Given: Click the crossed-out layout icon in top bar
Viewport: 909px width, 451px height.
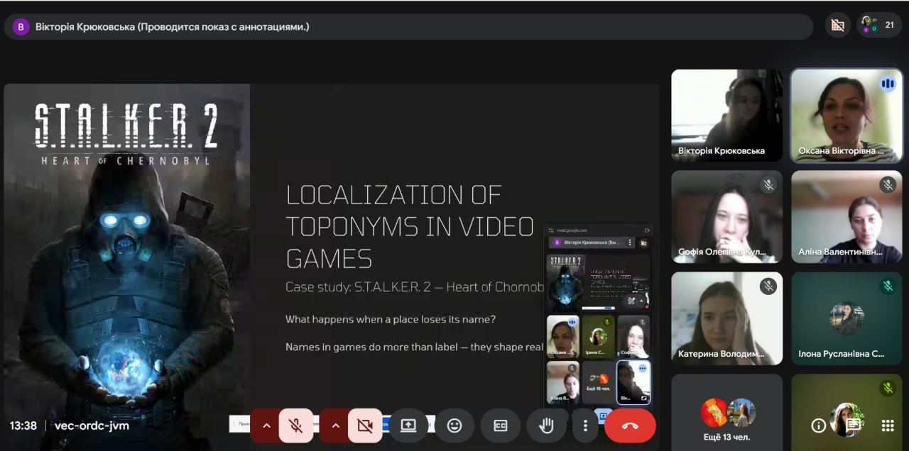Looking at the screenshot, I should click(x=838, y=25).
